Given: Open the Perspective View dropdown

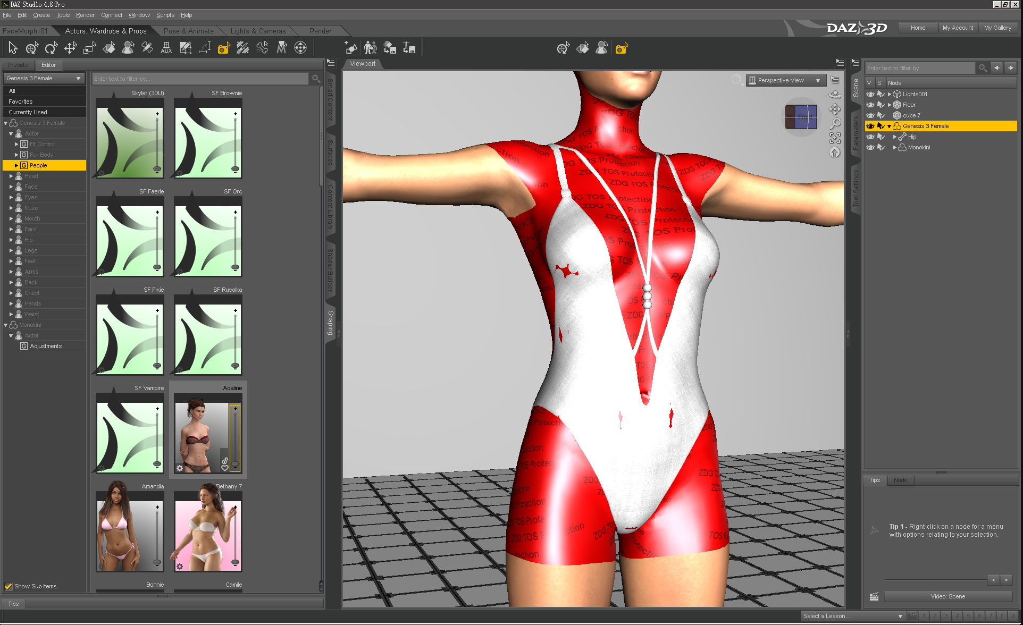Looking at the screenshot, I should click(x=785, y=80).
